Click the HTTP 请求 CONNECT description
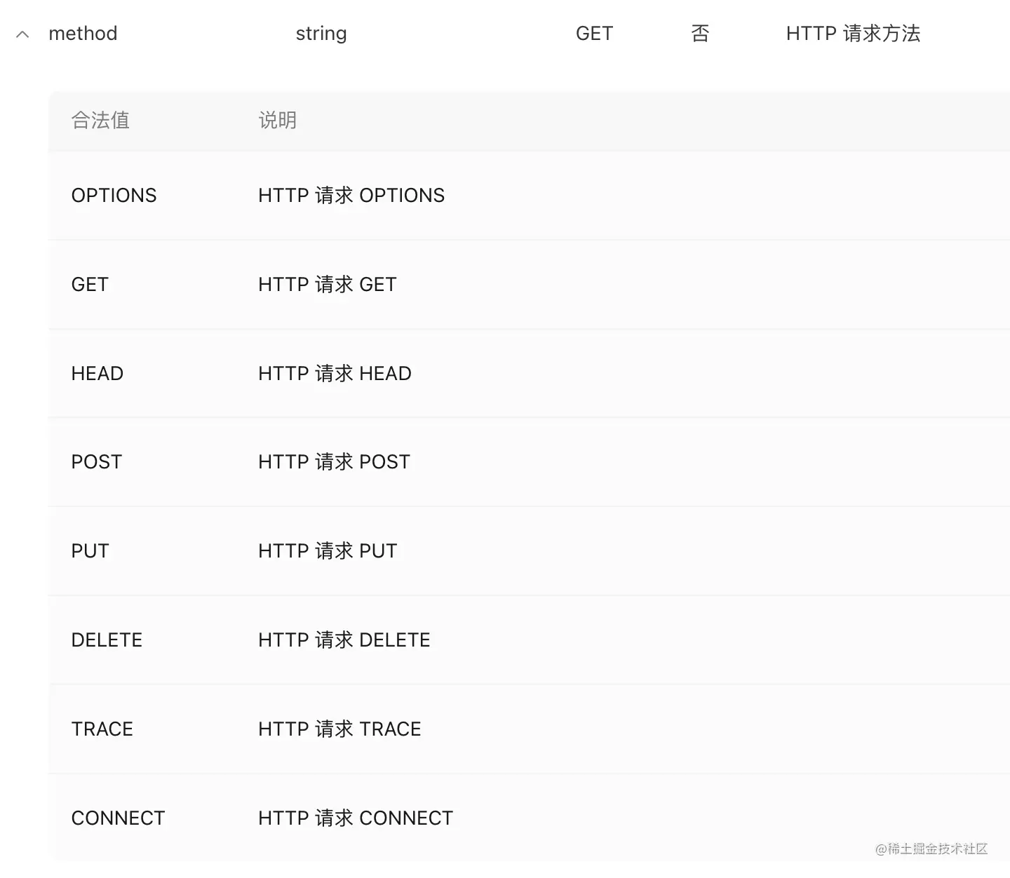The width and height of the screenshot is (1010, 878). click(x=356, y=818)
